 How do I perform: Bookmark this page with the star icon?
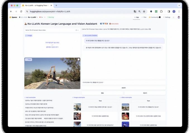pos(144,11)
